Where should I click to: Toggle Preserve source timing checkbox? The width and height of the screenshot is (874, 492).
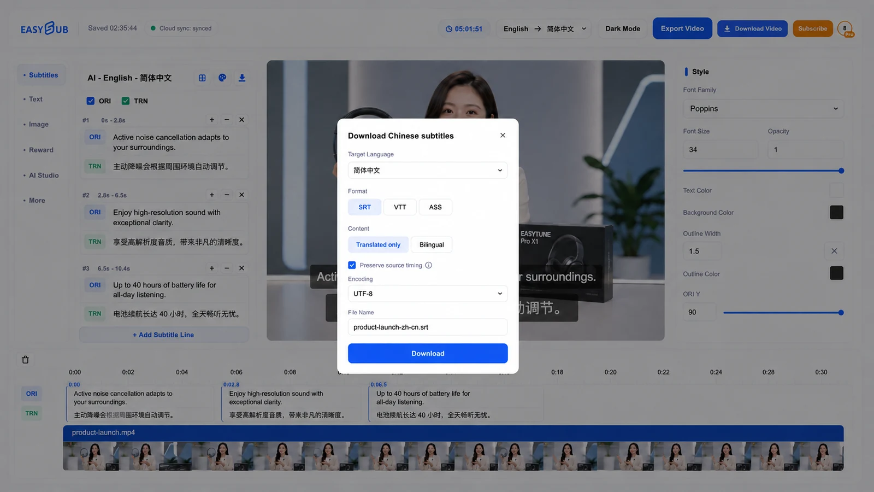point(352,265)
